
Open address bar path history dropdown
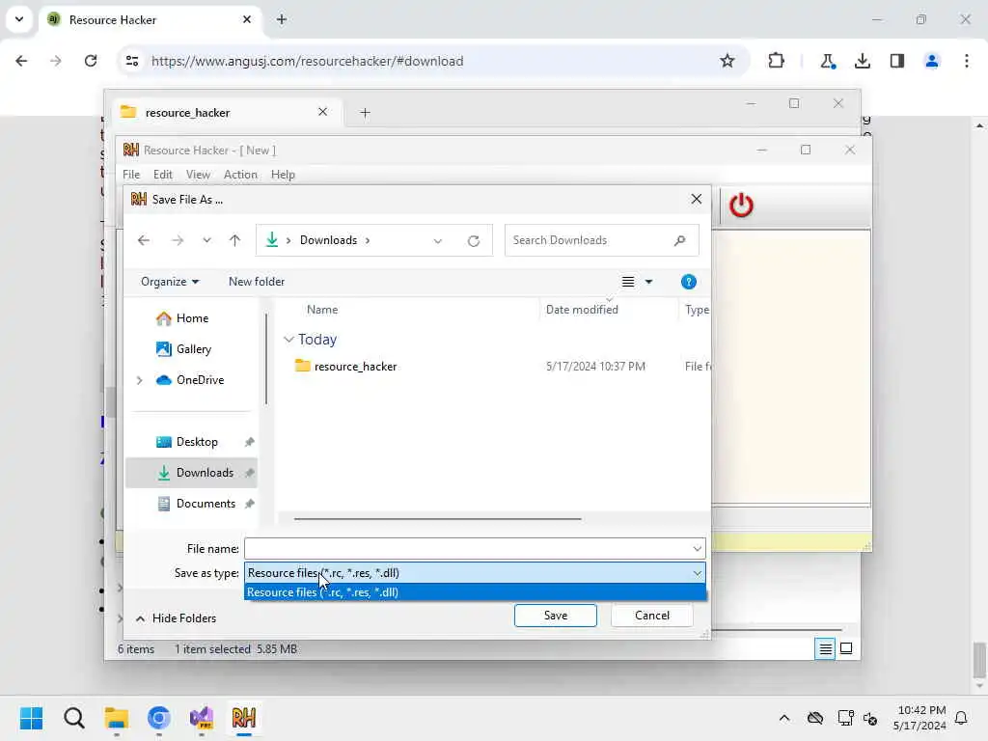pos(437,240)
